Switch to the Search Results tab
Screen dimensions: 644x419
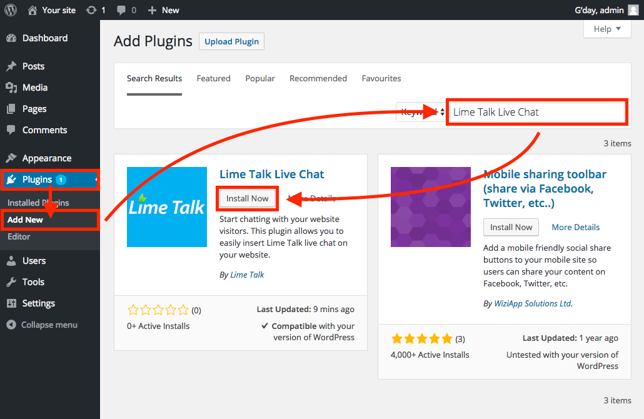154,78
